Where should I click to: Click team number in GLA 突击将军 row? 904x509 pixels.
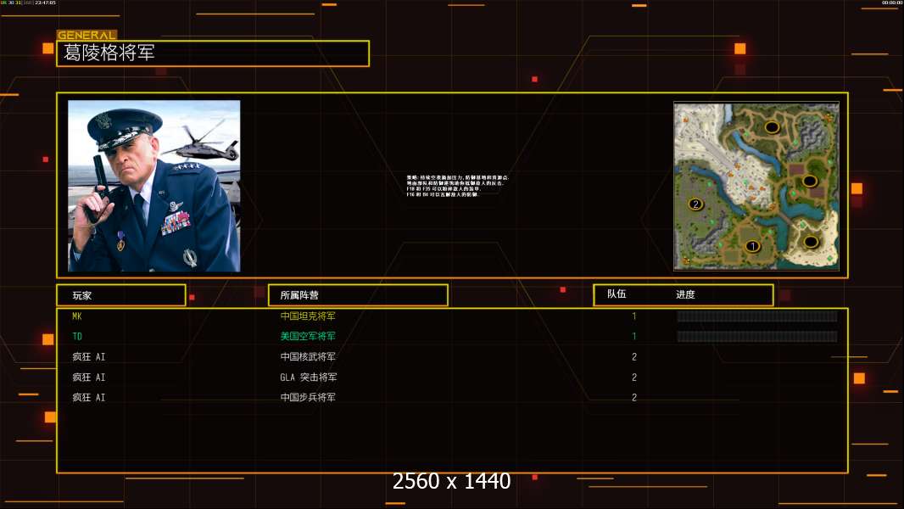tap(634, 377)
